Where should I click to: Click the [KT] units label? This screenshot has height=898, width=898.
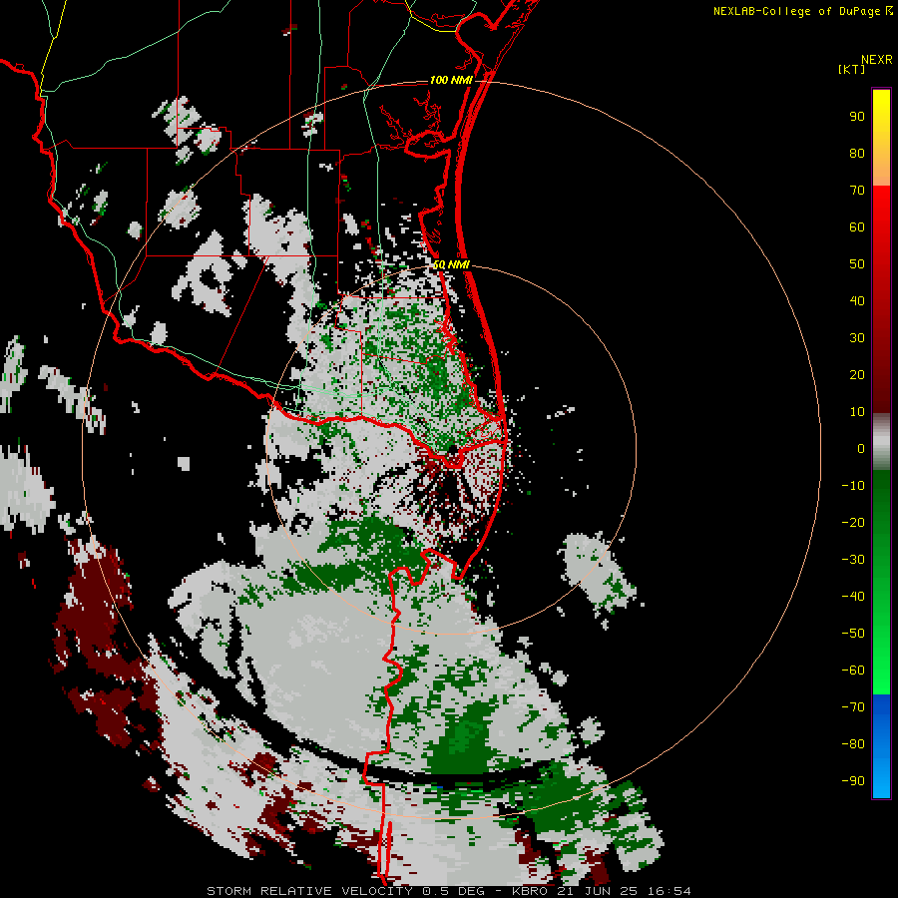pos(851,69)
